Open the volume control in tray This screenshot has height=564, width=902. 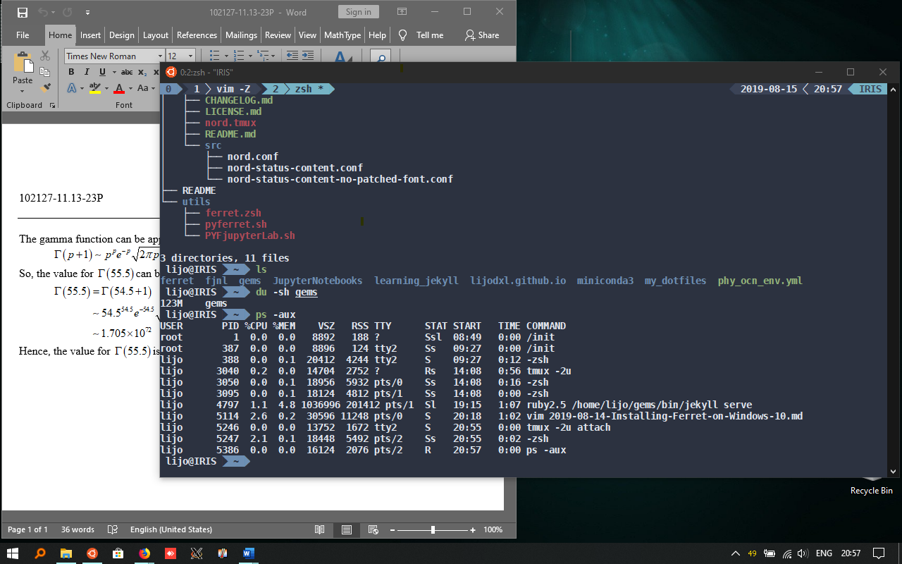pos(805,553)
